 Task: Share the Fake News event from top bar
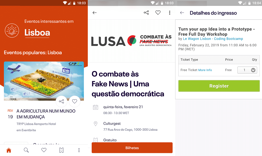pos(146,13)
